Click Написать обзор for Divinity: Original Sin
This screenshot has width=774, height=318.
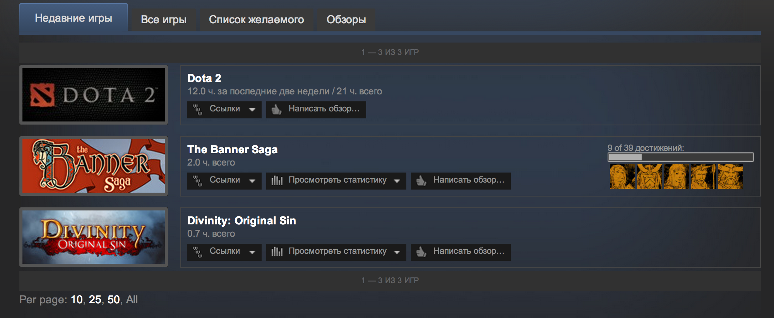click(x=461, y=252)
